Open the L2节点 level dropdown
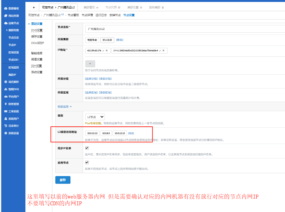 pyautogui.click(x=95, y=117)
